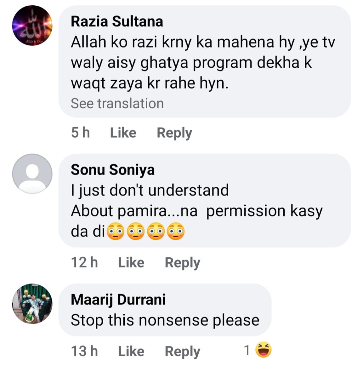Open the 12 h timestamp
Image resolution: width=363 pixels, height=366 pixels.
tap(84, 263)
